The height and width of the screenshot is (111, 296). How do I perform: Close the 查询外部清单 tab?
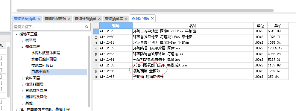[x=99, y=19]
